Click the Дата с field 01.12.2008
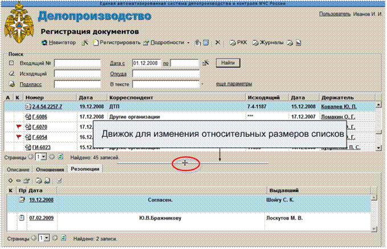387x249 pixels. pyautogui.click(x=146, y=63)
